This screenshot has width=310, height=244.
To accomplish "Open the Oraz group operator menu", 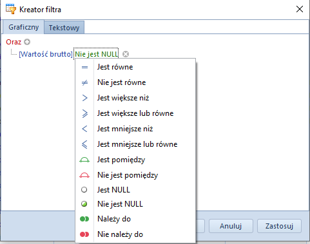I will (x=14, y=42).
